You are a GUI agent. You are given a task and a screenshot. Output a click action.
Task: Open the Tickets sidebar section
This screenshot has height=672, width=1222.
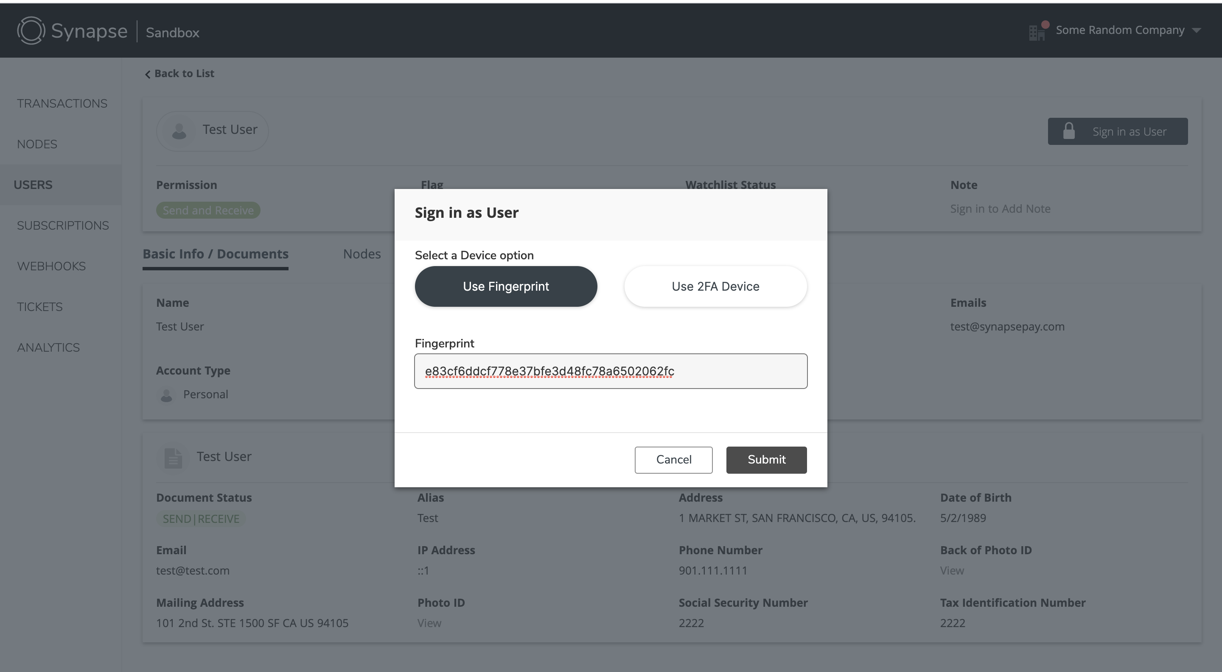coord(40,307)
